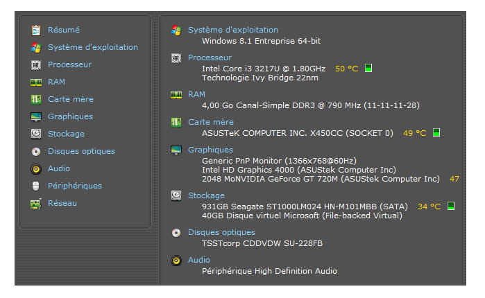Select the Processeur chip icon in sidebar

point(36,65)
